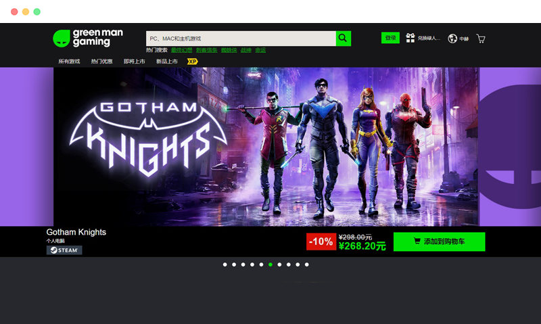Click the 刺客信条 popular search link
The image size is (541, 324).
point(206,50)
